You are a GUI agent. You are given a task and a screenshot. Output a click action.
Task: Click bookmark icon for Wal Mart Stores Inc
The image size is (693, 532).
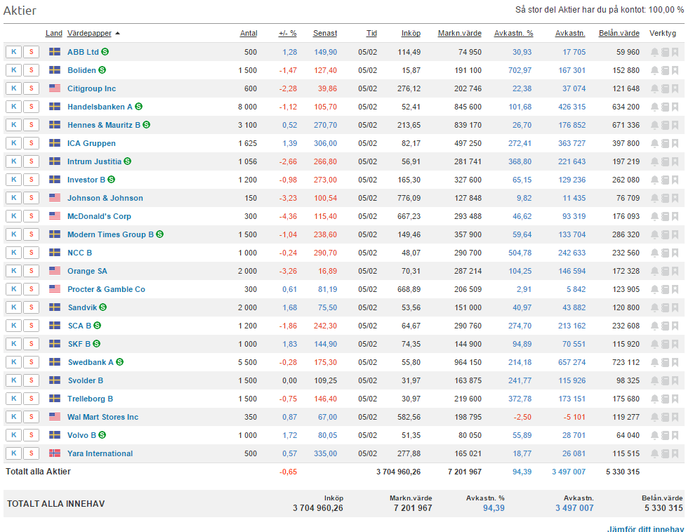(x=675, y=417)
